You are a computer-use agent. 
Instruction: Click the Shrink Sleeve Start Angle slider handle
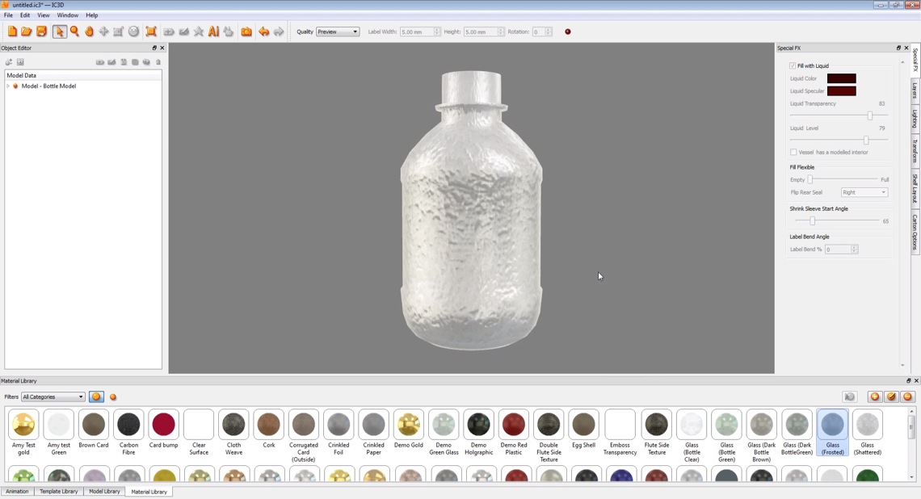tap(812, 220)
